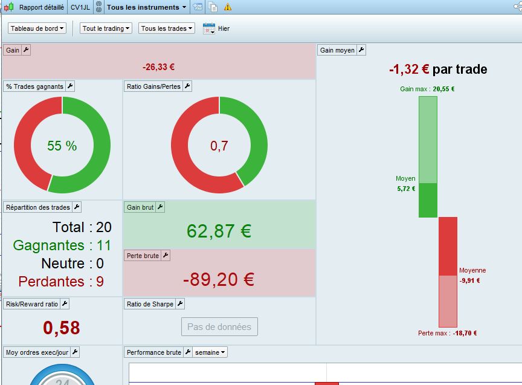This screenshot has width=522, height=385.
Task: Click the -1,32 € par trade heading
Action: 438,70
